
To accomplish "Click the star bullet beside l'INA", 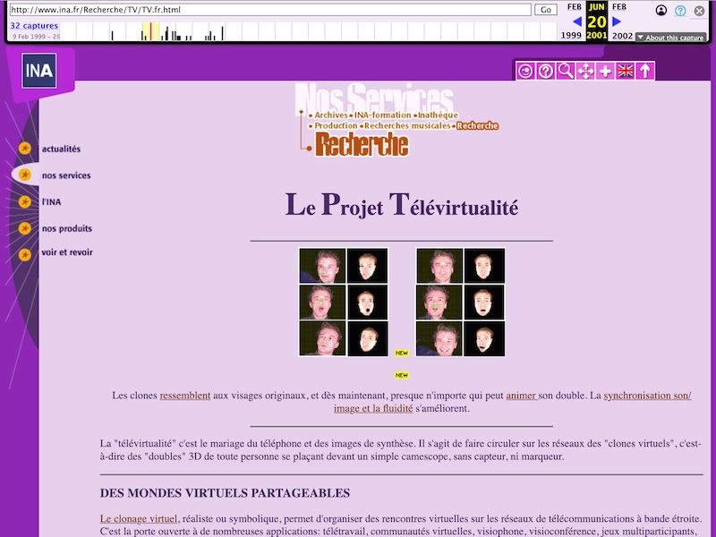I will 25,201.
